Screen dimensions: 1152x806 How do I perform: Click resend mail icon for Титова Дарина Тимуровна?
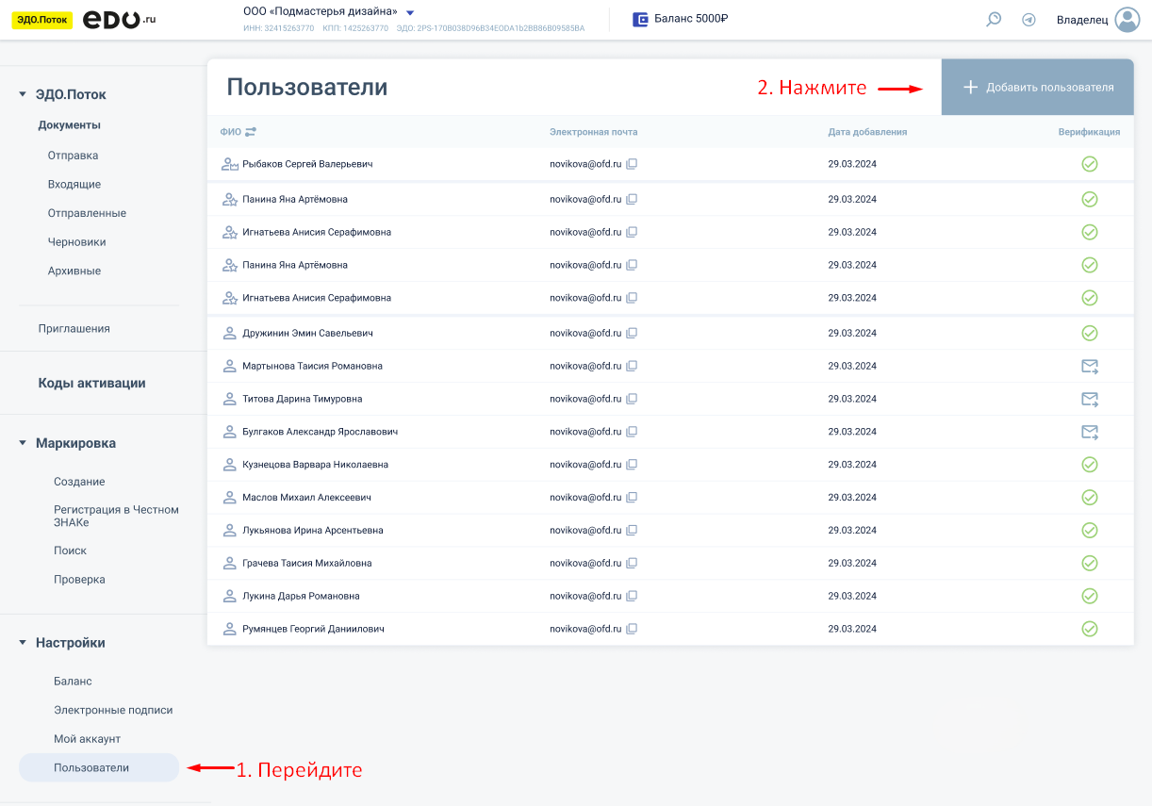[x=1089, y=399]
